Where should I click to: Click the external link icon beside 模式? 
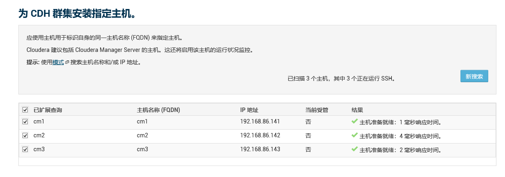coord(67,63)
